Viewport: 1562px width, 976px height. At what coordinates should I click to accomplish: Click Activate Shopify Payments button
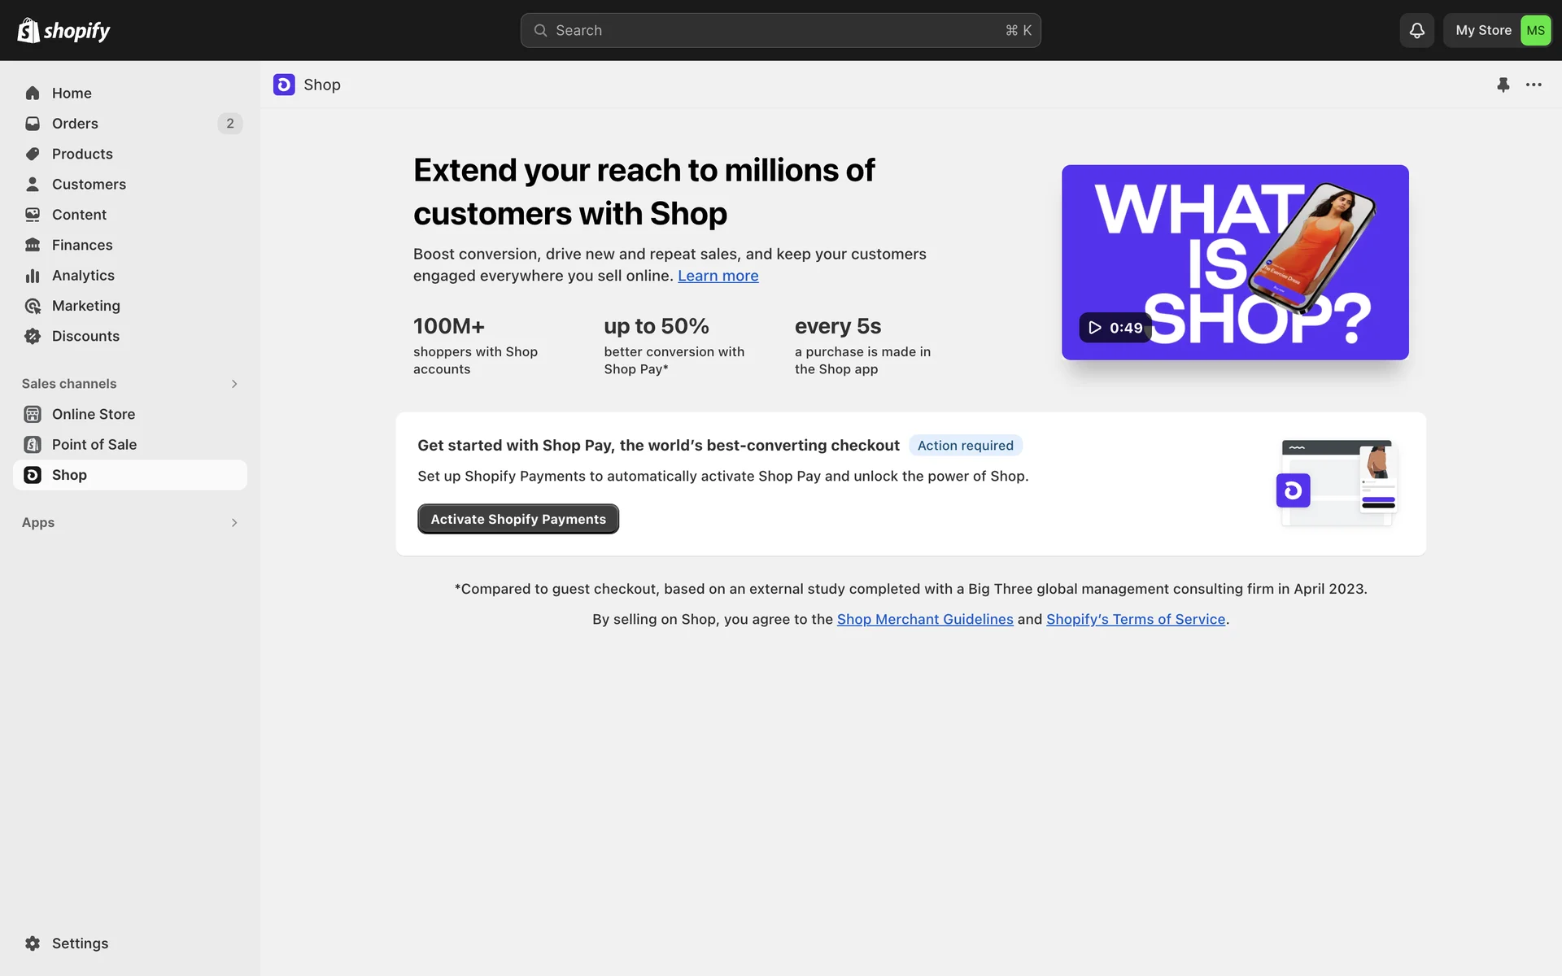(x=518, y=519)
